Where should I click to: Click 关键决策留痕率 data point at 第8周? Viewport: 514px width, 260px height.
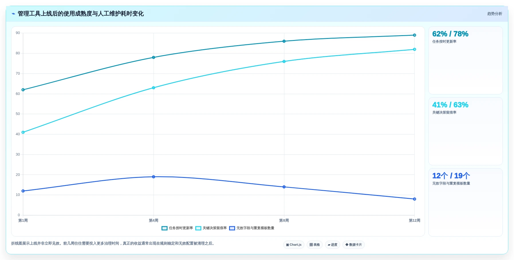[x=284, y=61]
